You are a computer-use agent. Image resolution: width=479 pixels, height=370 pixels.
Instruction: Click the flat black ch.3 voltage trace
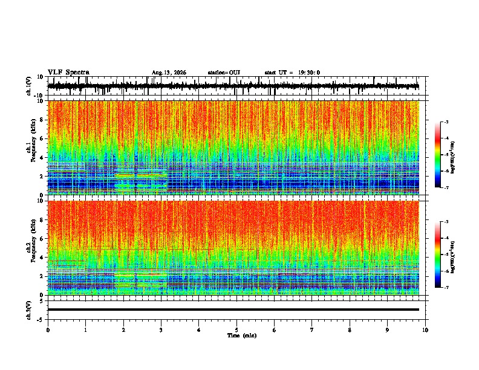tap(233, 310)
